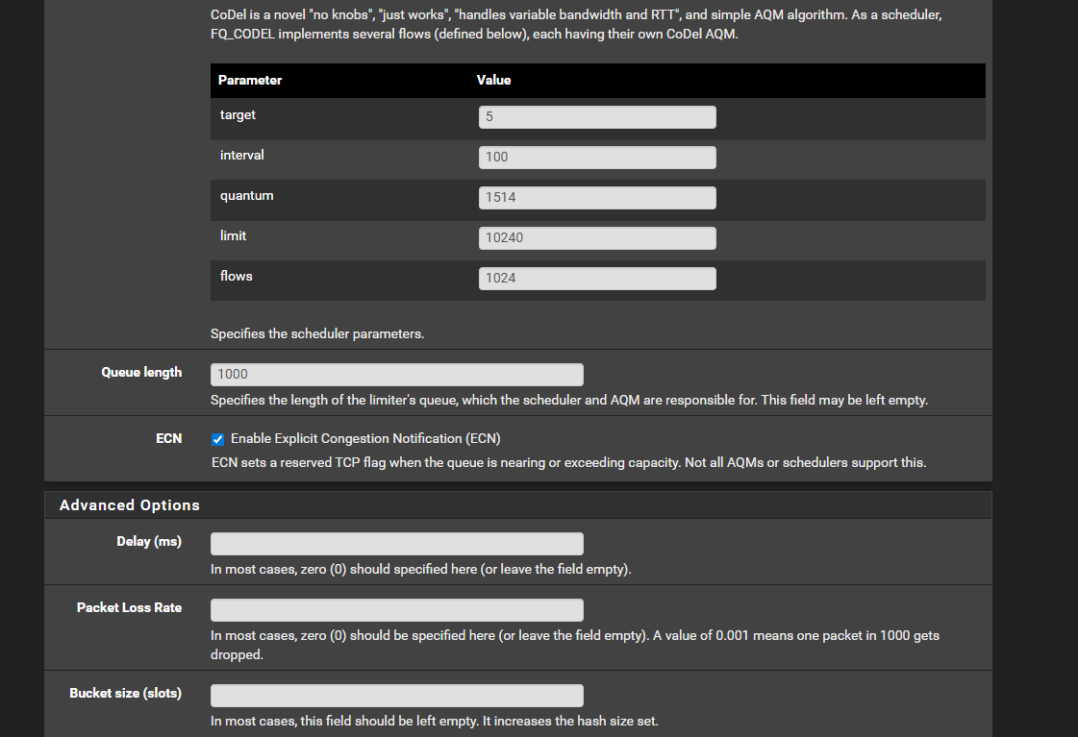Click the Value column header
Screen dimensions: 1078x737
click(x=493, y=81)
